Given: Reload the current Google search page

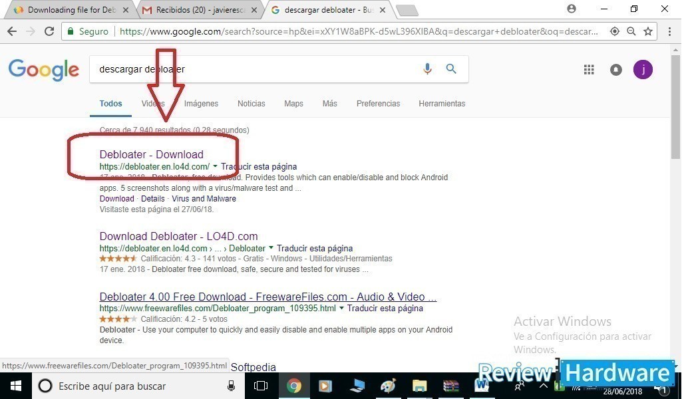Looking at the screenshot, I should (49, 31).
